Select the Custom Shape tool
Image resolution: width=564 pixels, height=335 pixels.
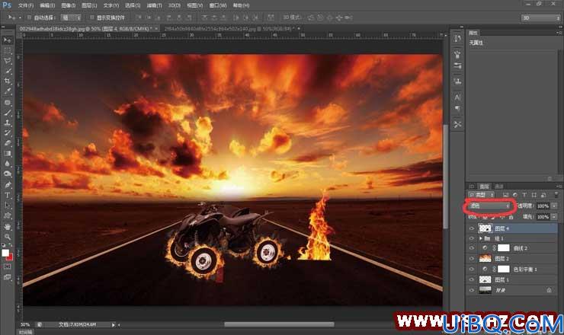coord(7,215)
